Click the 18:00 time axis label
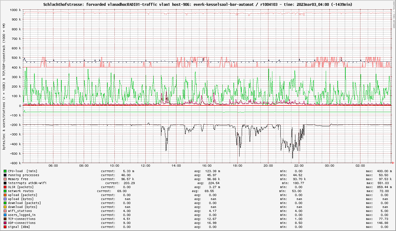This screenshot has height=231, width=396. (x=237, y=166)
